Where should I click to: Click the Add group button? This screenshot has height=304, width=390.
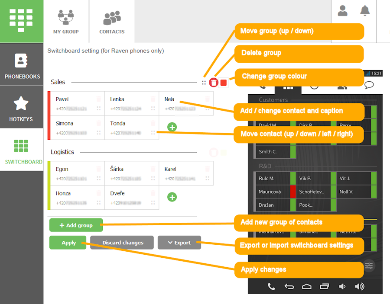(76, 225)
